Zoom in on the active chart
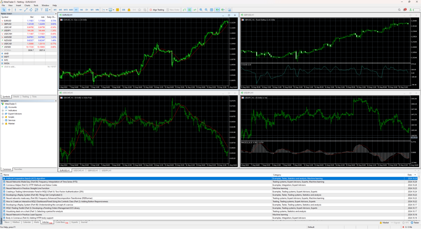Screen dimensions: 421x229 pyautogui.click(x=201, y=10)
